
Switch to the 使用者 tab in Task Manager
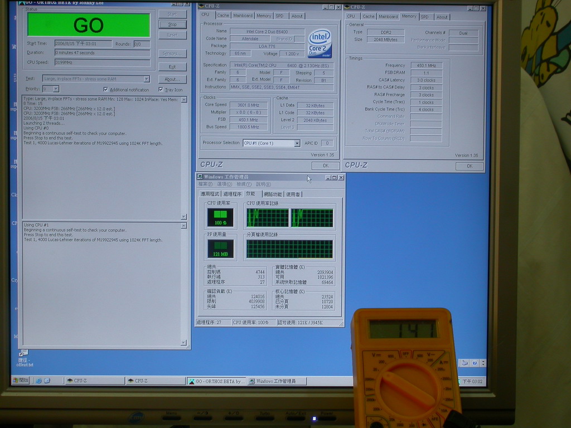[293, 194]
